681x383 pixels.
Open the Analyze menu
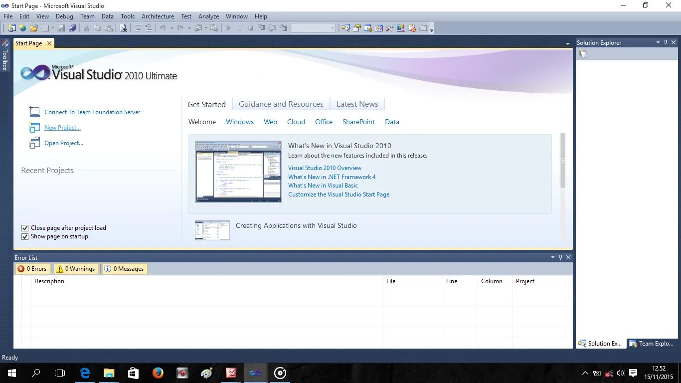208,16
